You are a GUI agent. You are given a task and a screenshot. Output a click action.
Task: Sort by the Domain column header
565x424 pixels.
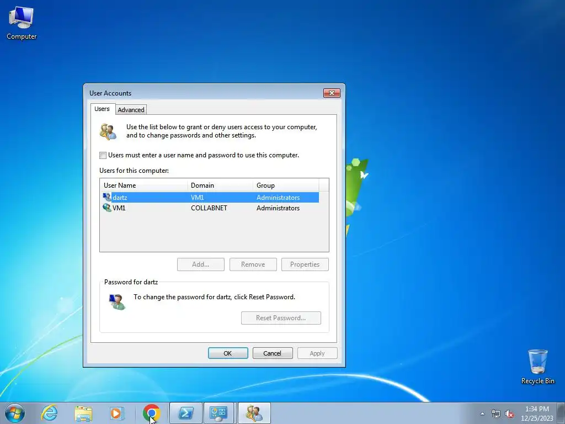pyautogui.click(x=220, y=185)
